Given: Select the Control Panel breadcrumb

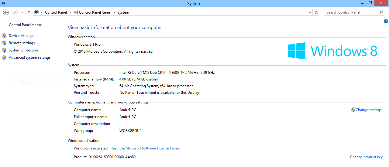Looking at the screenshot, I should pyautogui.click(x=56, y=12).
